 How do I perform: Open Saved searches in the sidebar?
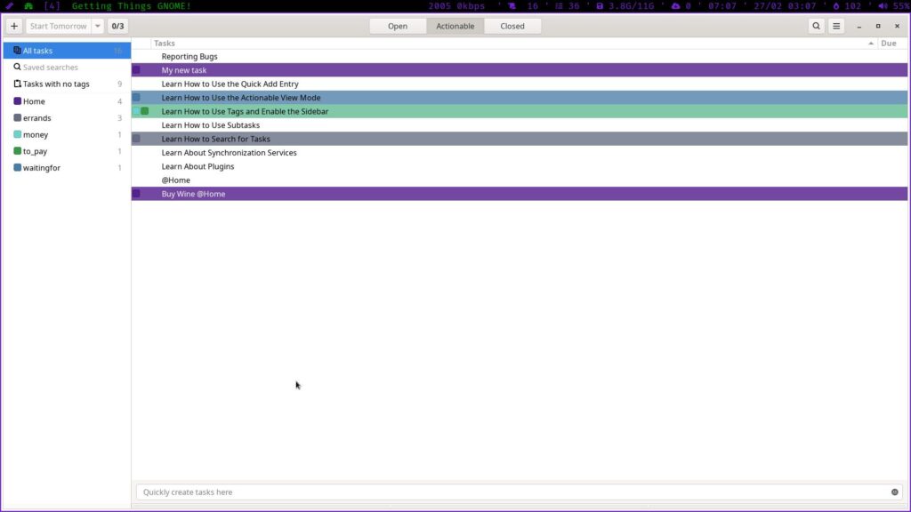(x=68, y=68)
